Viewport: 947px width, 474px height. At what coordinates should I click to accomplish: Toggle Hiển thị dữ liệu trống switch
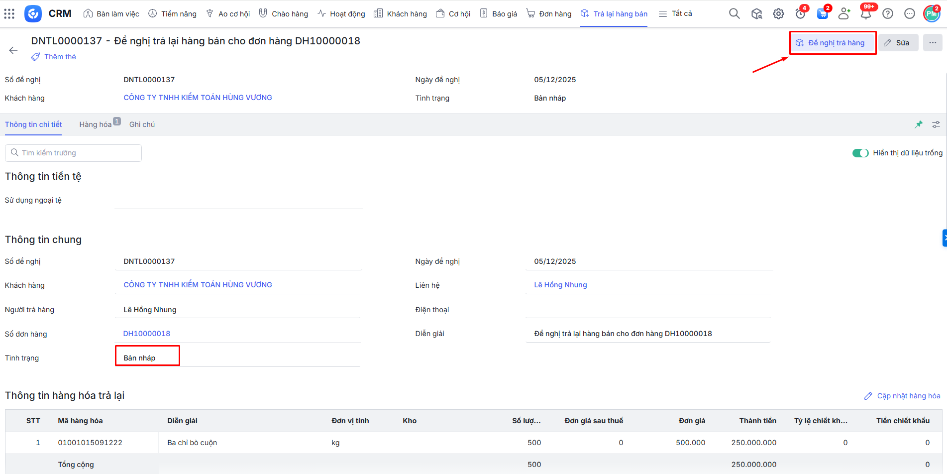860,153
